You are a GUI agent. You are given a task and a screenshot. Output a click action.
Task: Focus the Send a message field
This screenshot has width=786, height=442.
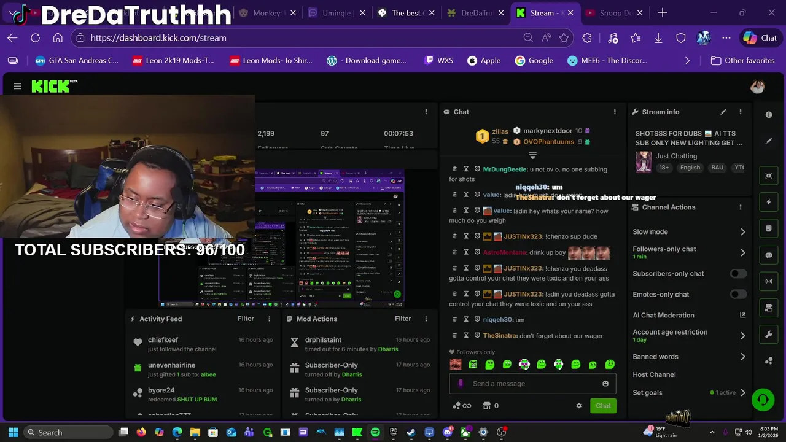point(533,384)
